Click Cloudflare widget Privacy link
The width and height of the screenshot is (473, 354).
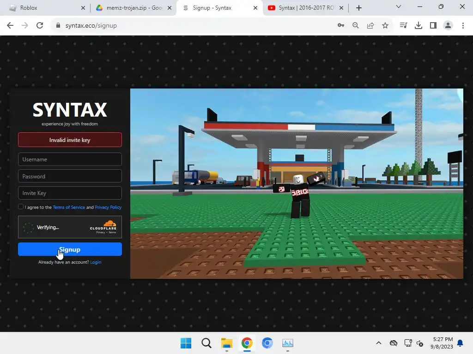tap(100, 232)
